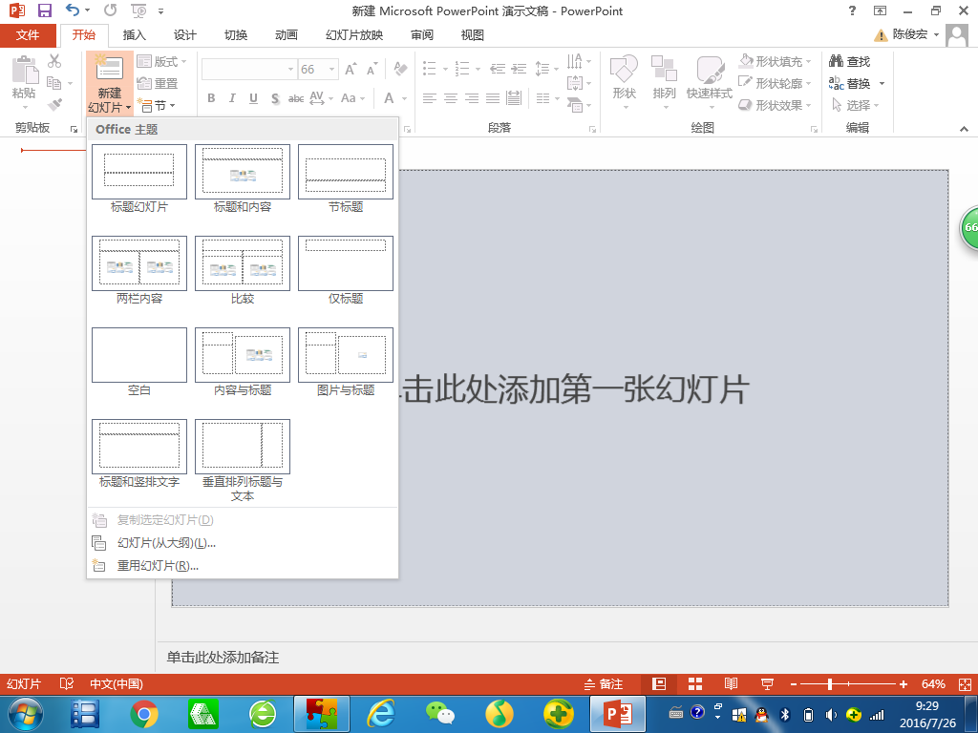Toggle Italic formatting

tap(232, 98)
